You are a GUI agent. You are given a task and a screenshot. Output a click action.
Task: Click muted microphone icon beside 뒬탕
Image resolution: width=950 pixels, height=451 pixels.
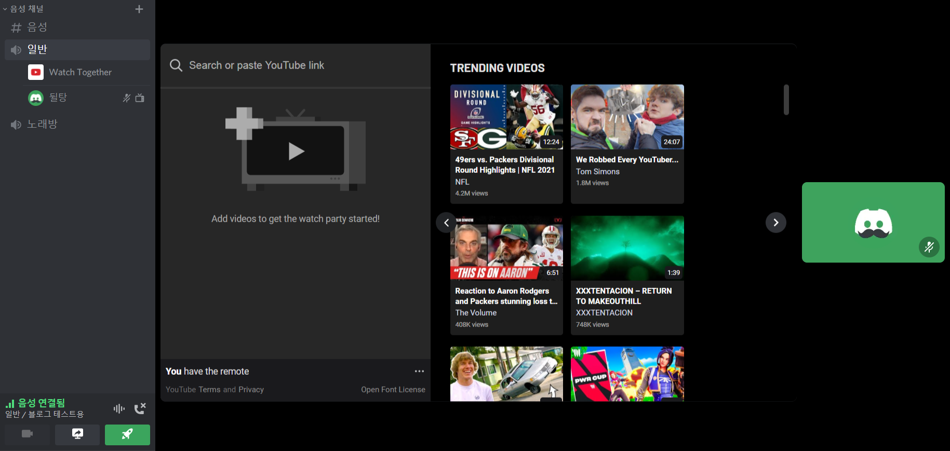point(126,98)
